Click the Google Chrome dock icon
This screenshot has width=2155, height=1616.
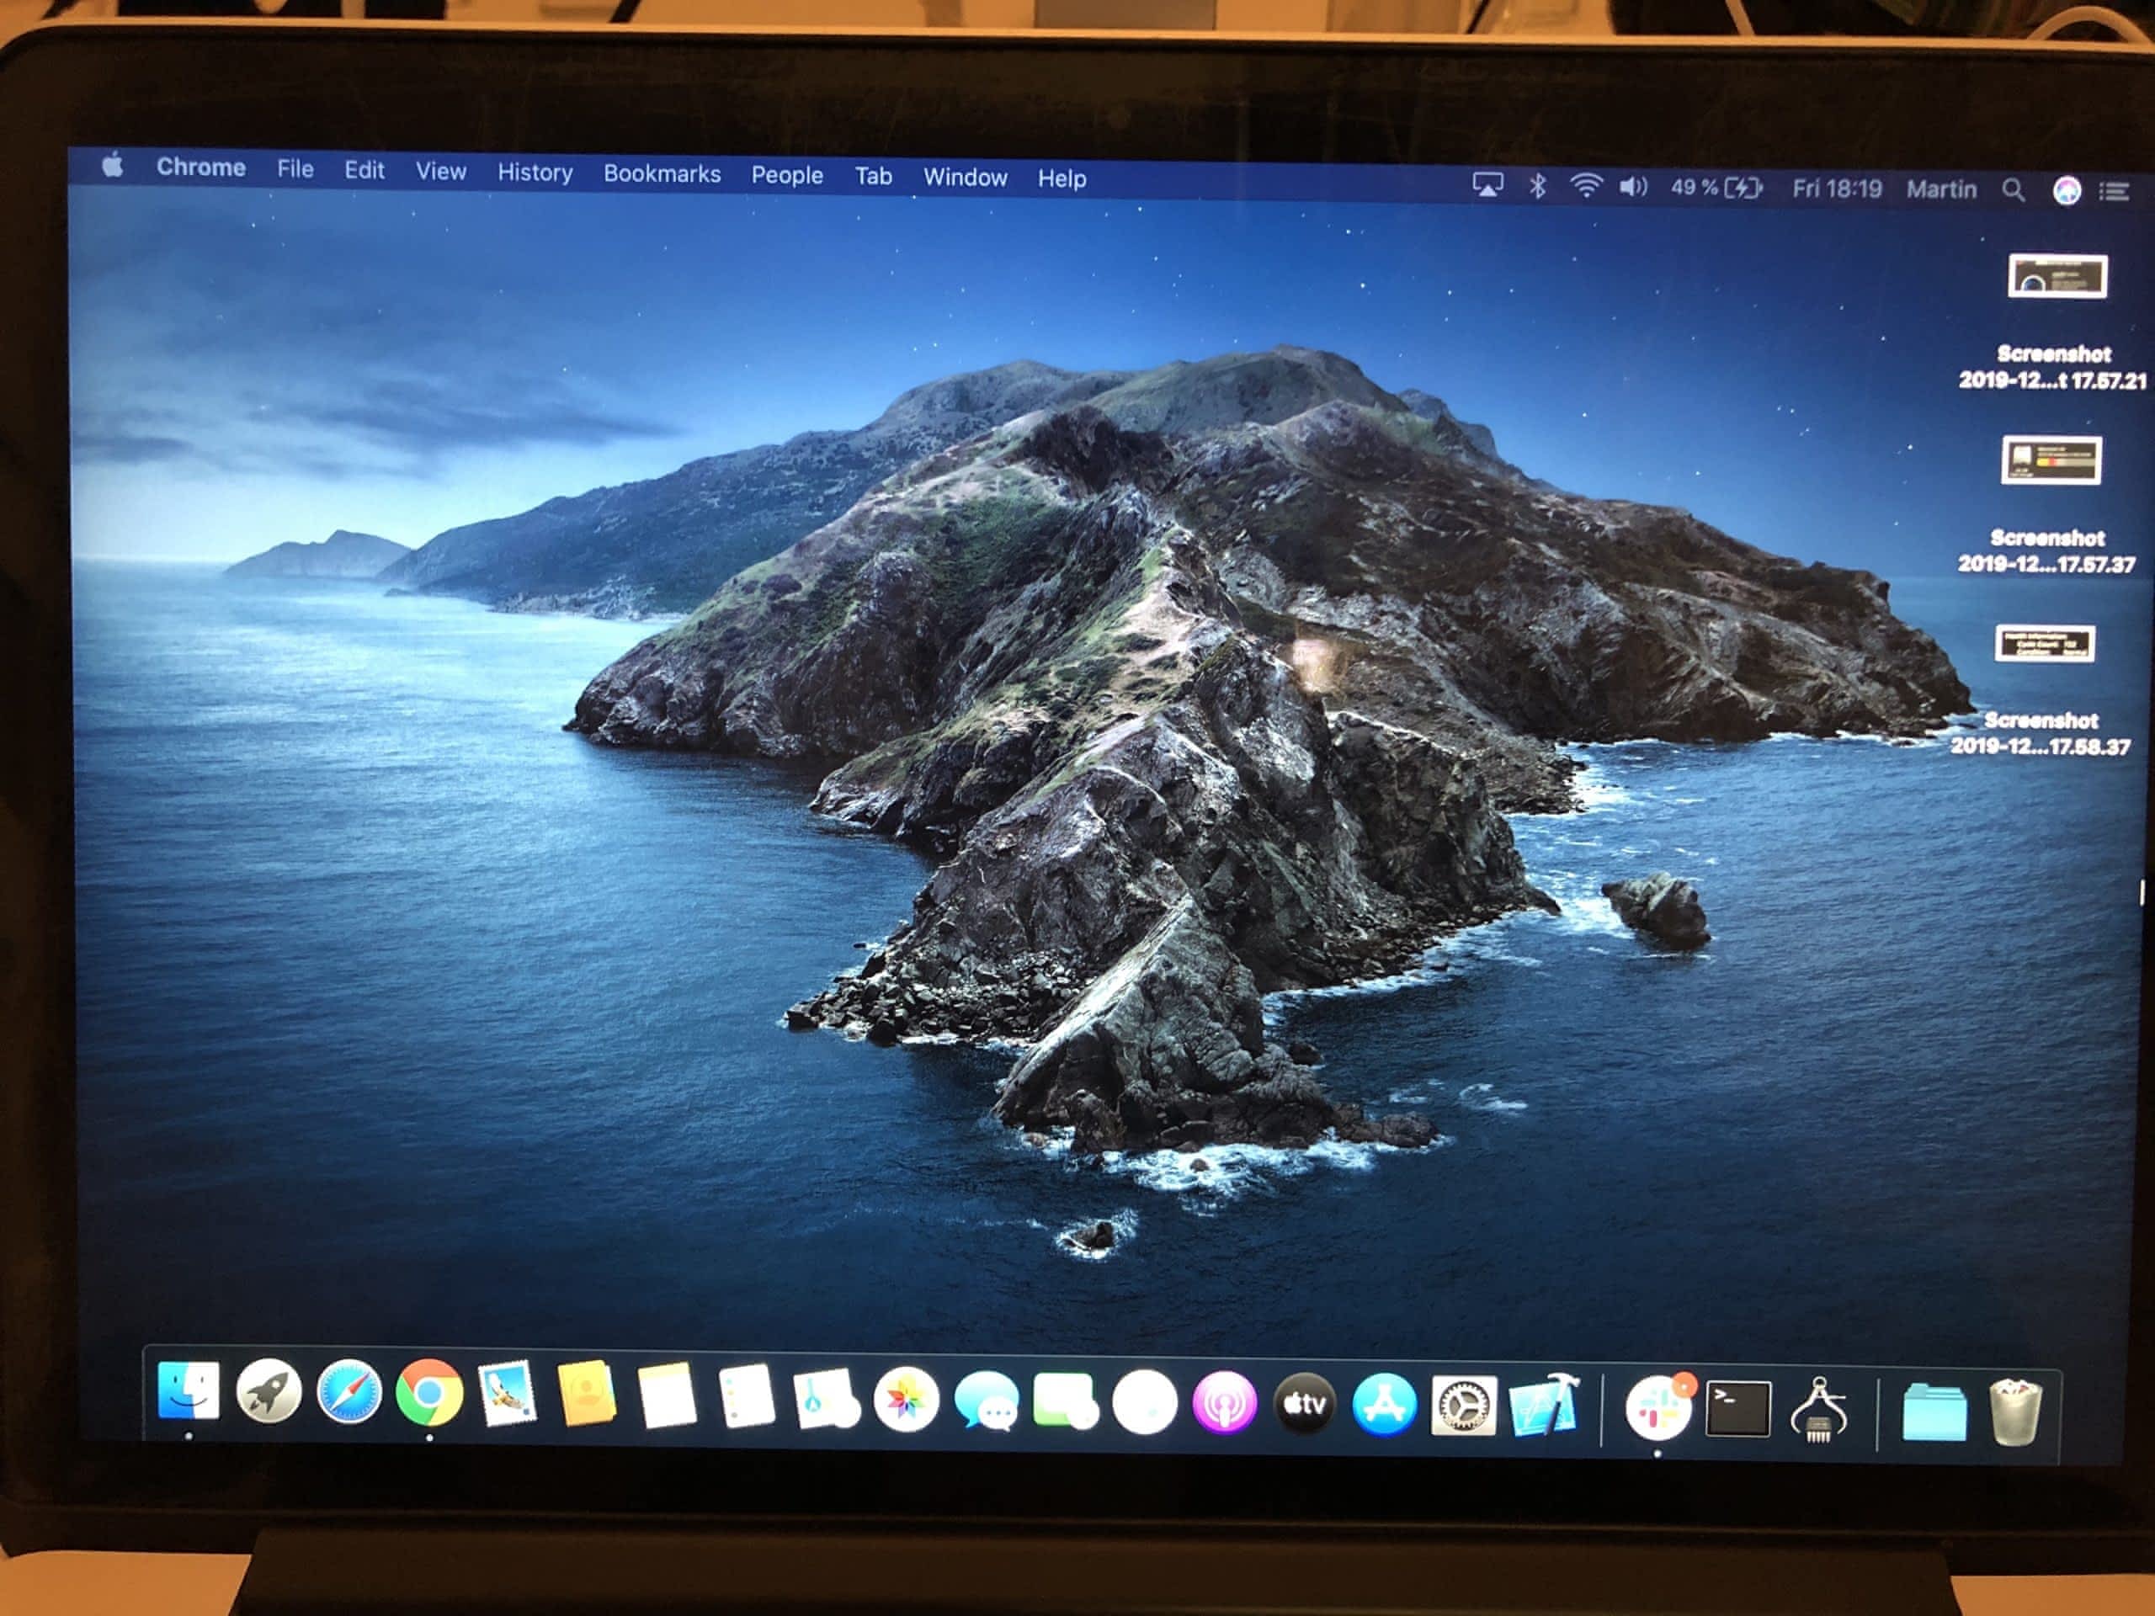click(x=428, y=1393)
